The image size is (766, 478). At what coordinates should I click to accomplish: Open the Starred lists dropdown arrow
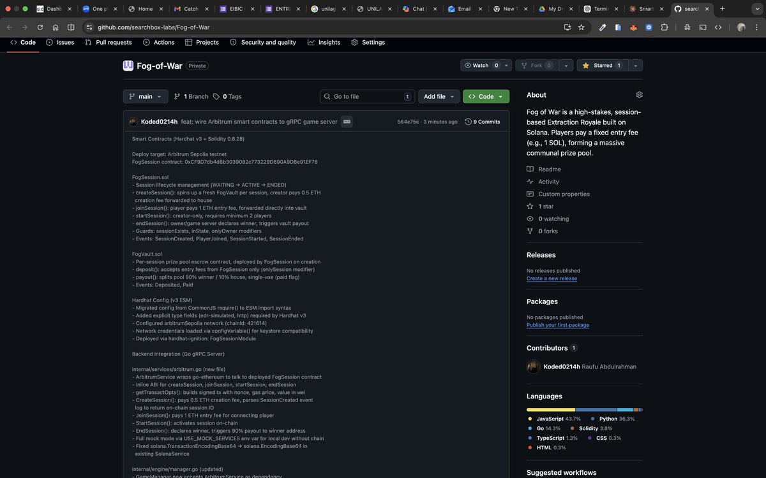[635, 66]
